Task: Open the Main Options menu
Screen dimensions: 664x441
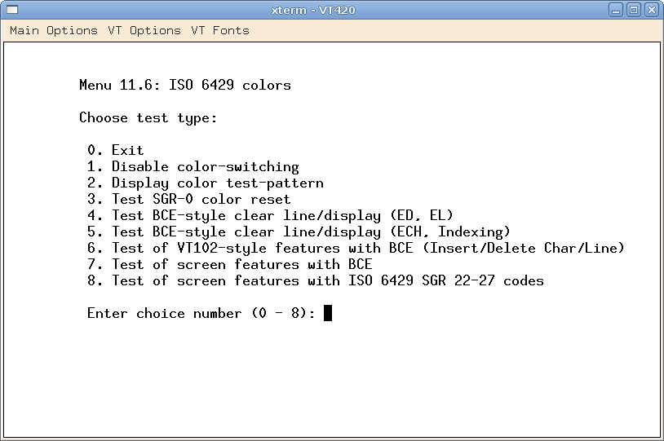Action: (x=54, y=30)
